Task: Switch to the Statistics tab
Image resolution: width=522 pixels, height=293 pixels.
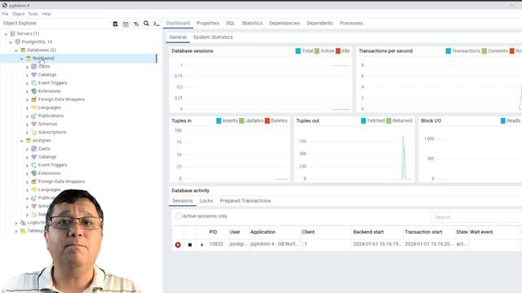Action: (x=252, y=24)
